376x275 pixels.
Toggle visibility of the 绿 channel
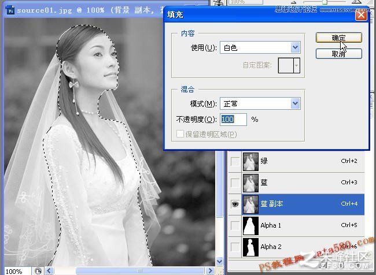(x=235, y=161)
